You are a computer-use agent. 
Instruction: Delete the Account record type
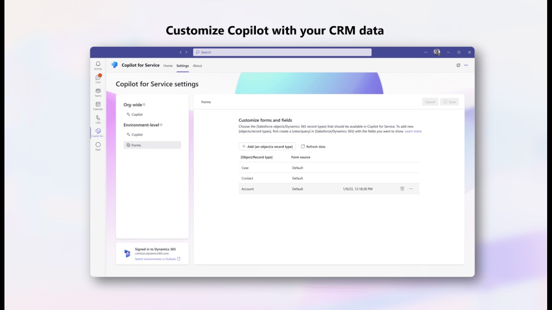click(x=402, y=189)
